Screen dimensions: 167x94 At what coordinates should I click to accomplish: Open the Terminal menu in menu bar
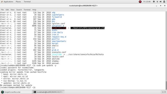tap(27, 10)
